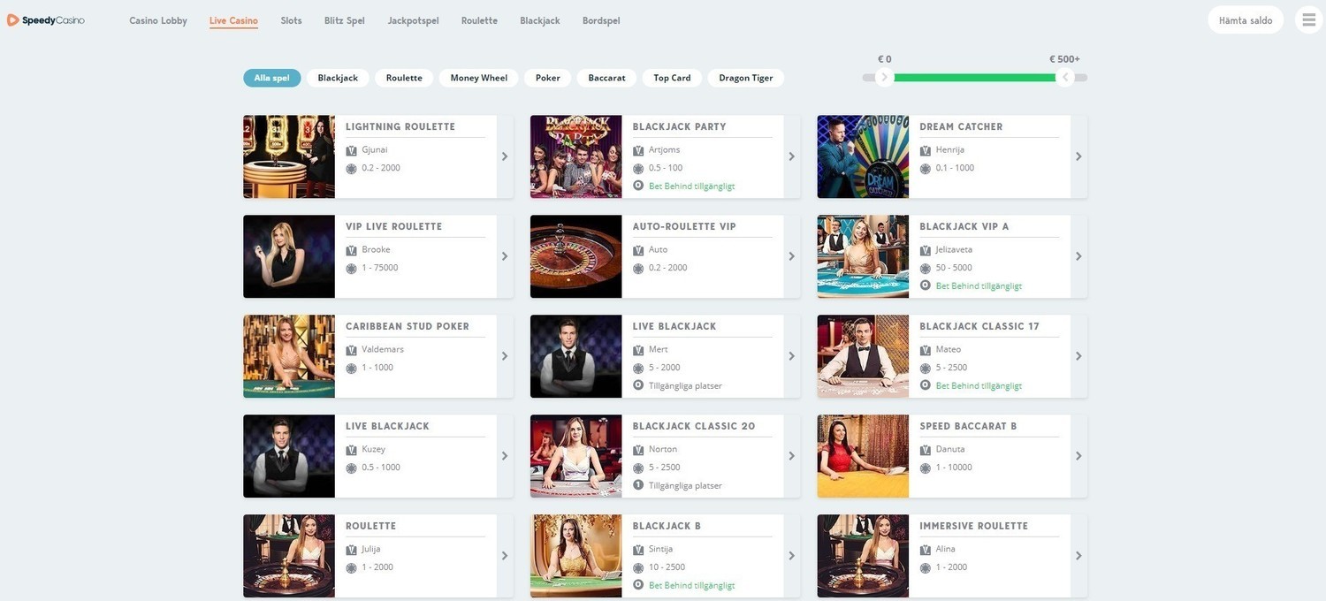
Task: Click the maximum bet slider handle
Action: 1065,78
